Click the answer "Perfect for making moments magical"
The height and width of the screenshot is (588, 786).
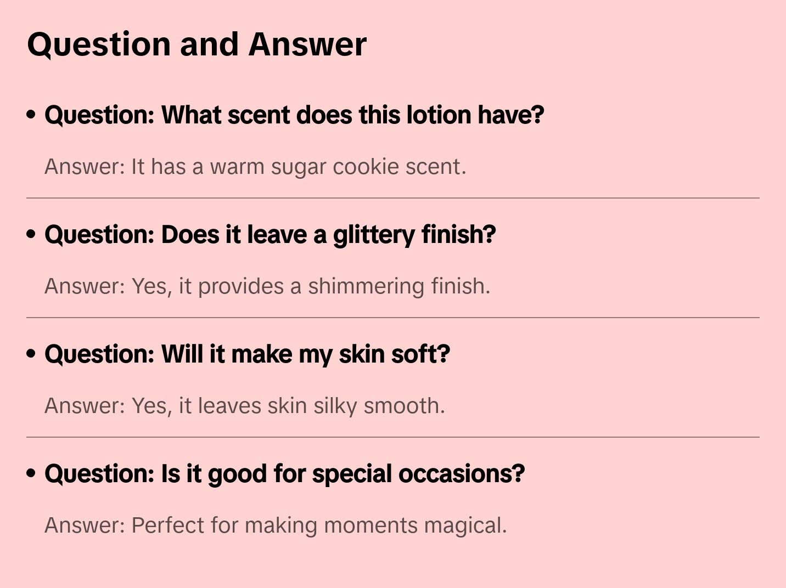276,525
